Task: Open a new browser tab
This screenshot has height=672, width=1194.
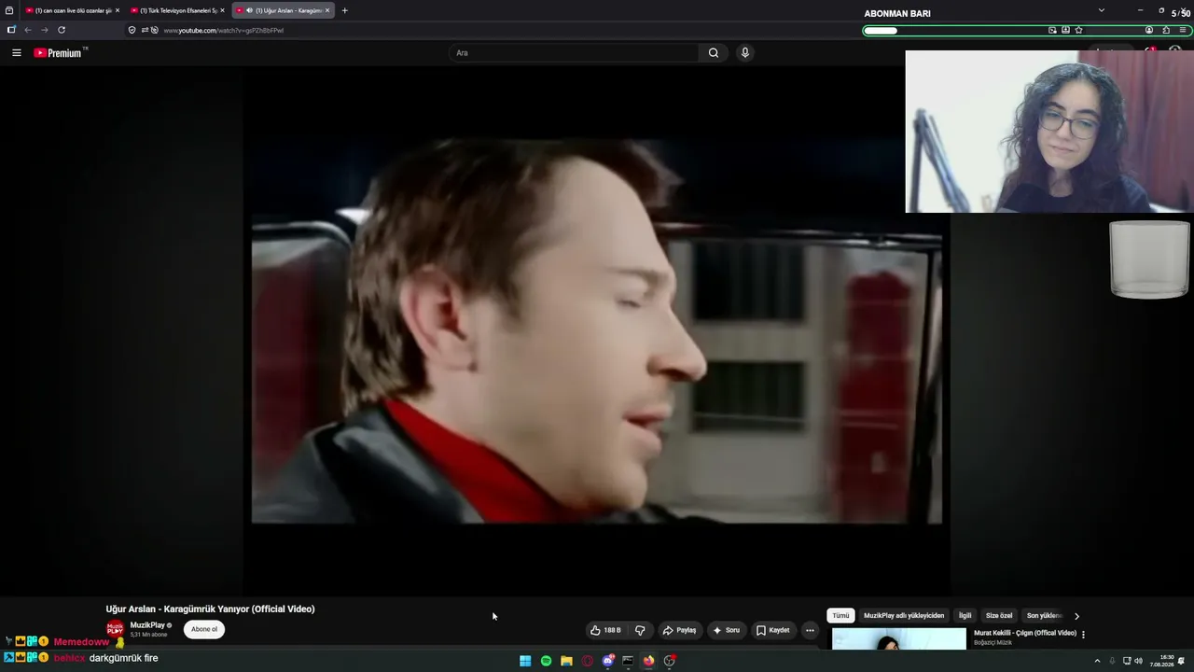Action: point(345,10)
